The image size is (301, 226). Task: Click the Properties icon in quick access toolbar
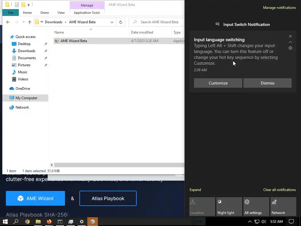pos(17,4)
